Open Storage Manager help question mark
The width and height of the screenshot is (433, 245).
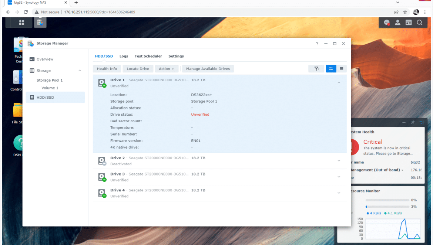(x=317, y=44)
